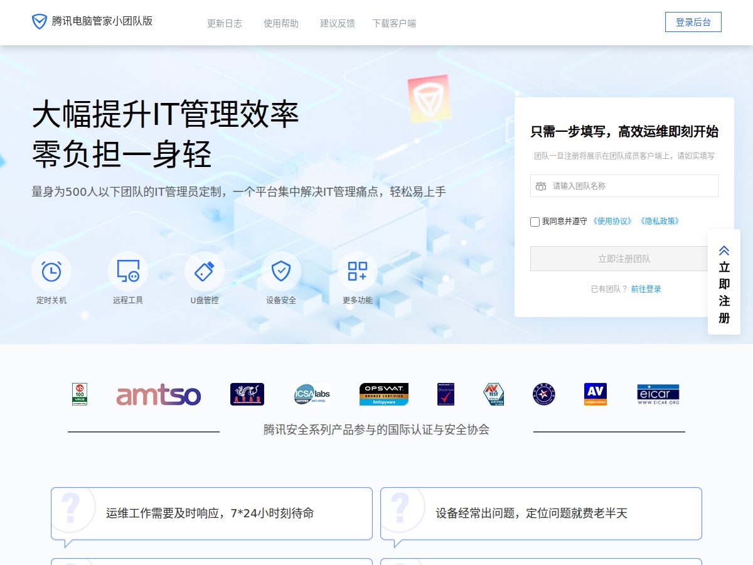
Task: Open the 下载客户端 menu item
Action: point(394,23)
